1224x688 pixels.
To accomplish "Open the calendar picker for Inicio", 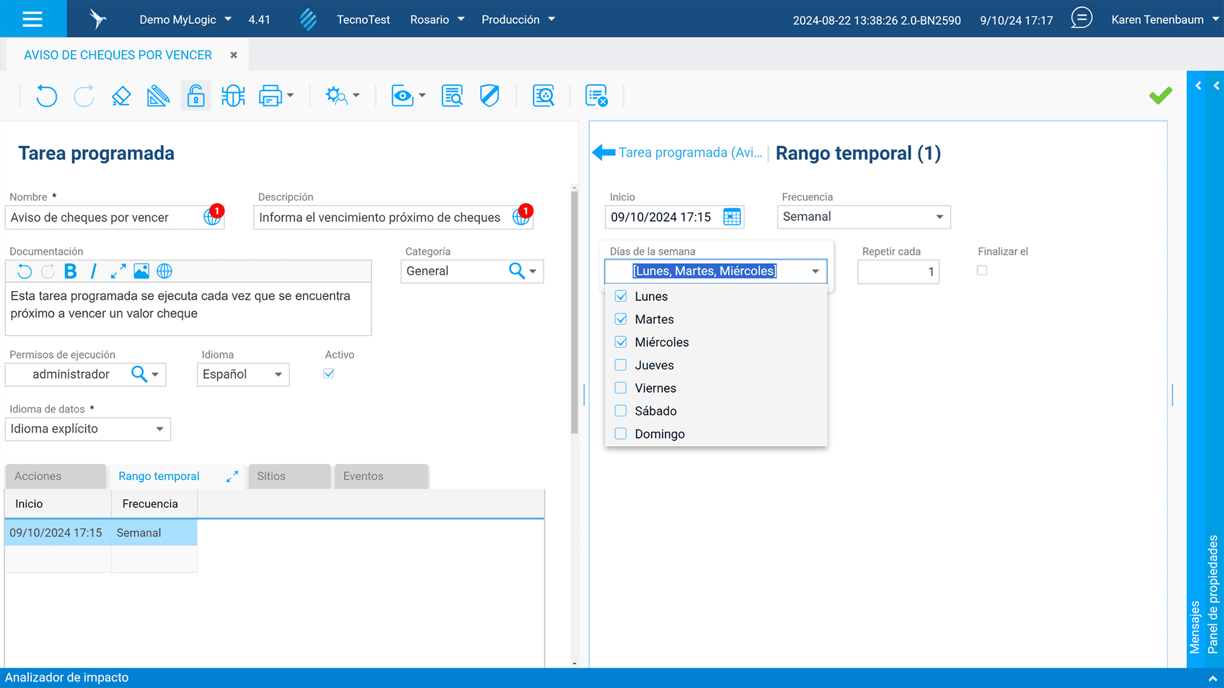I will [732, 217].
